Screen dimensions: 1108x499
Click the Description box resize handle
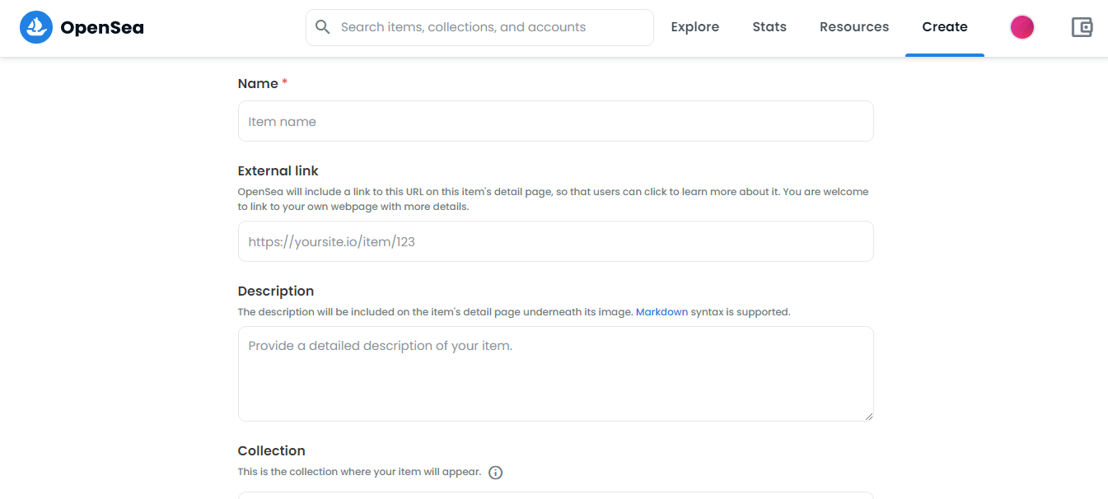pyautogui.click(x=868, y=416)
